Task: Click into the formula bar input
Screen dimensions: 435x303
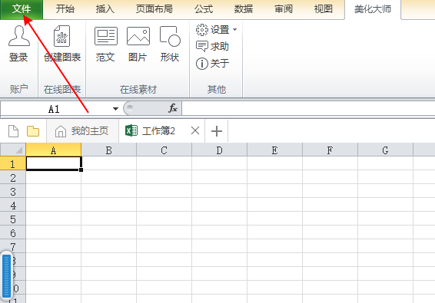Action: coord(308,109)
